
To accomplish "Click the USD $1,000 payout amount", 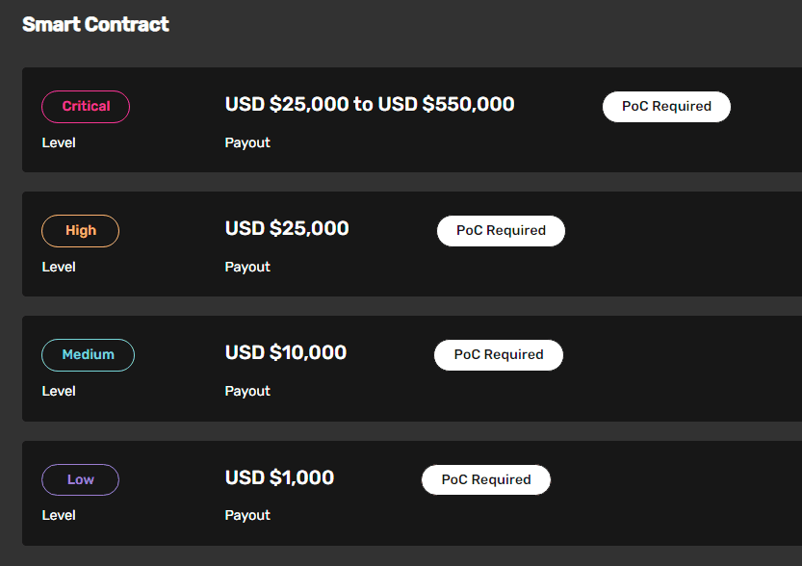I will point(279,477).
